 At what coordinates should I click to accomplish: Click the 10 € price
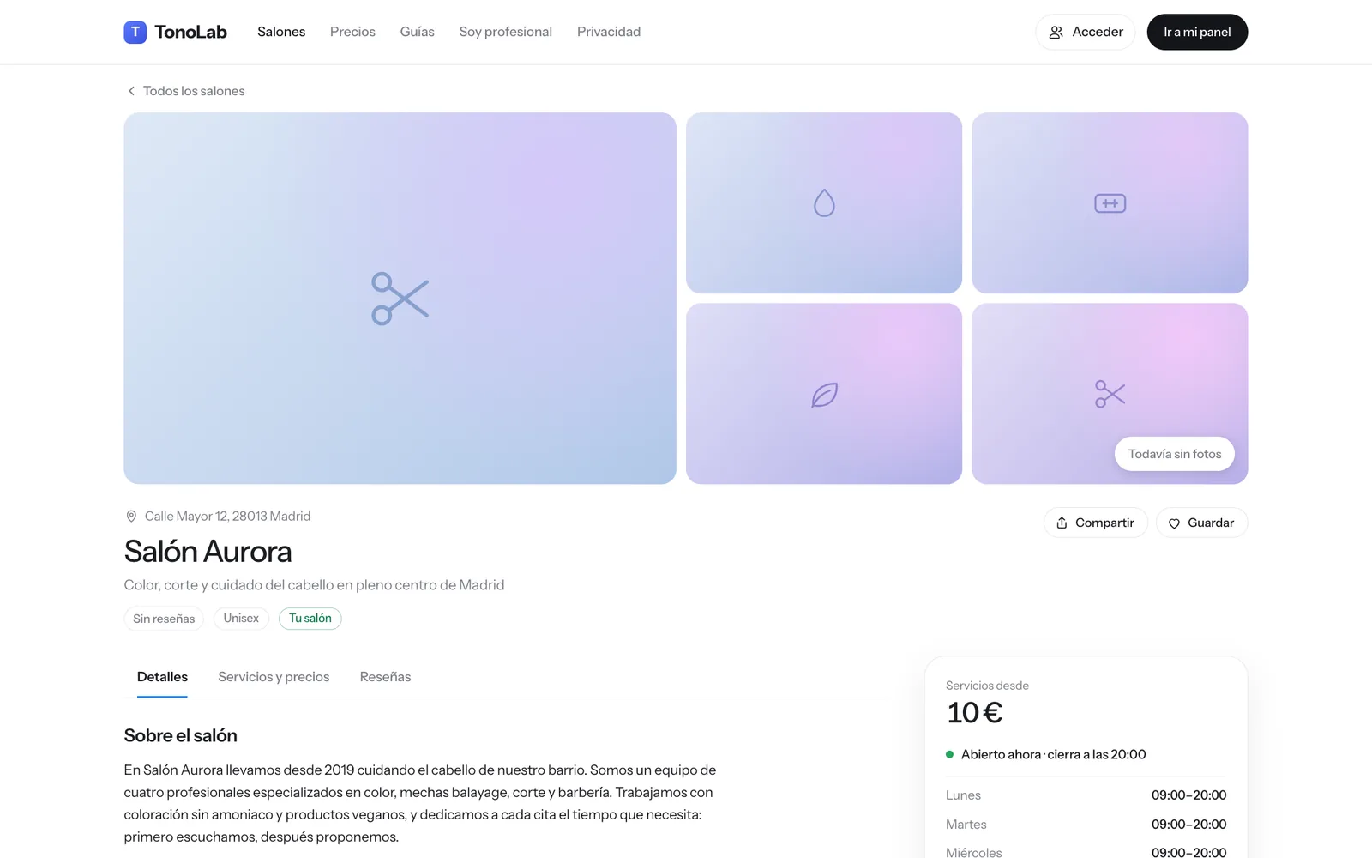[974, 713]
